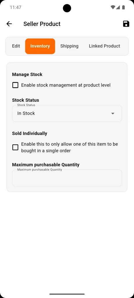
Task: Expand the Stock Status dropdown arrow
Action: coord(113,113)
